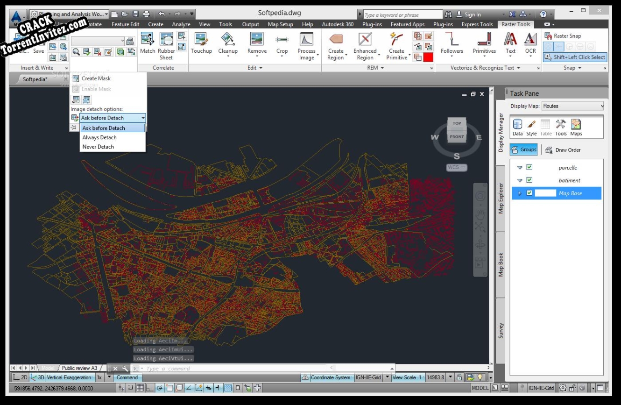621x405 pixels.
Task: Toggle visibility of the batiment layer
Action: 530,180
